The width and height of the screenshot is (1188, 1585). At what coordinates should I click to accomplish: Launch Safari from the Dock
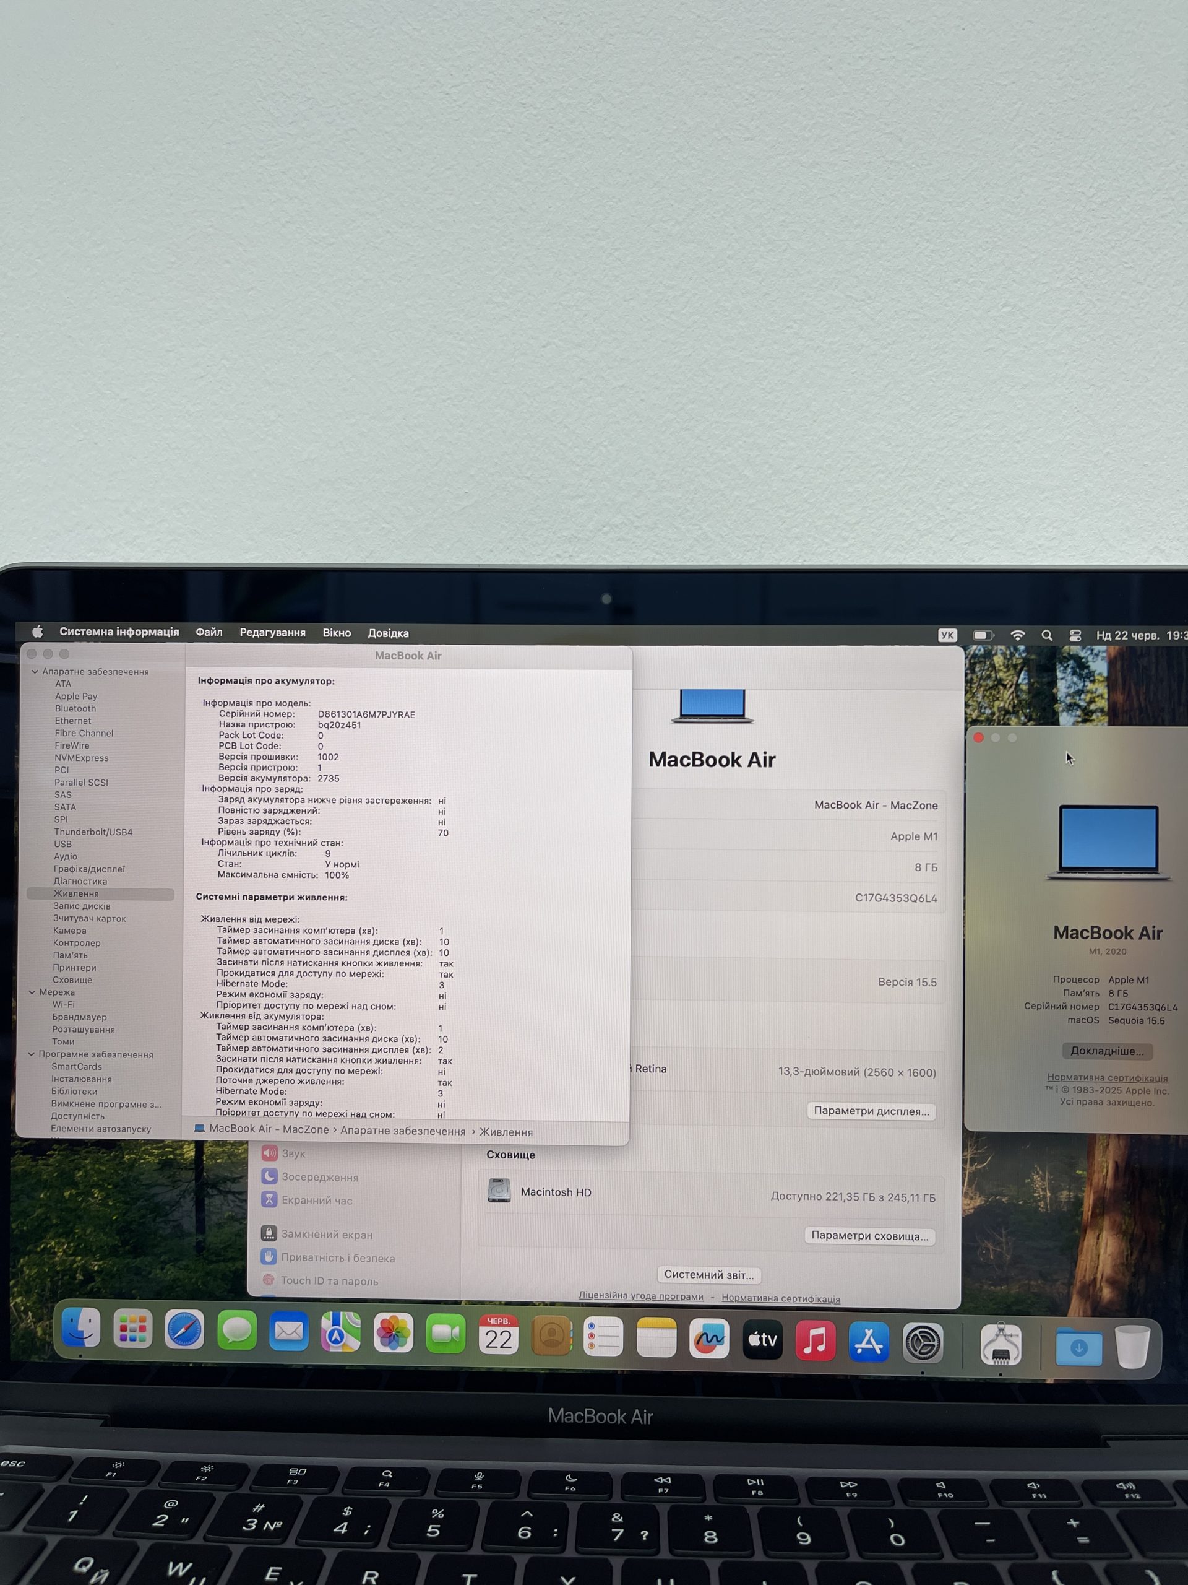[x=185, y=1331]
